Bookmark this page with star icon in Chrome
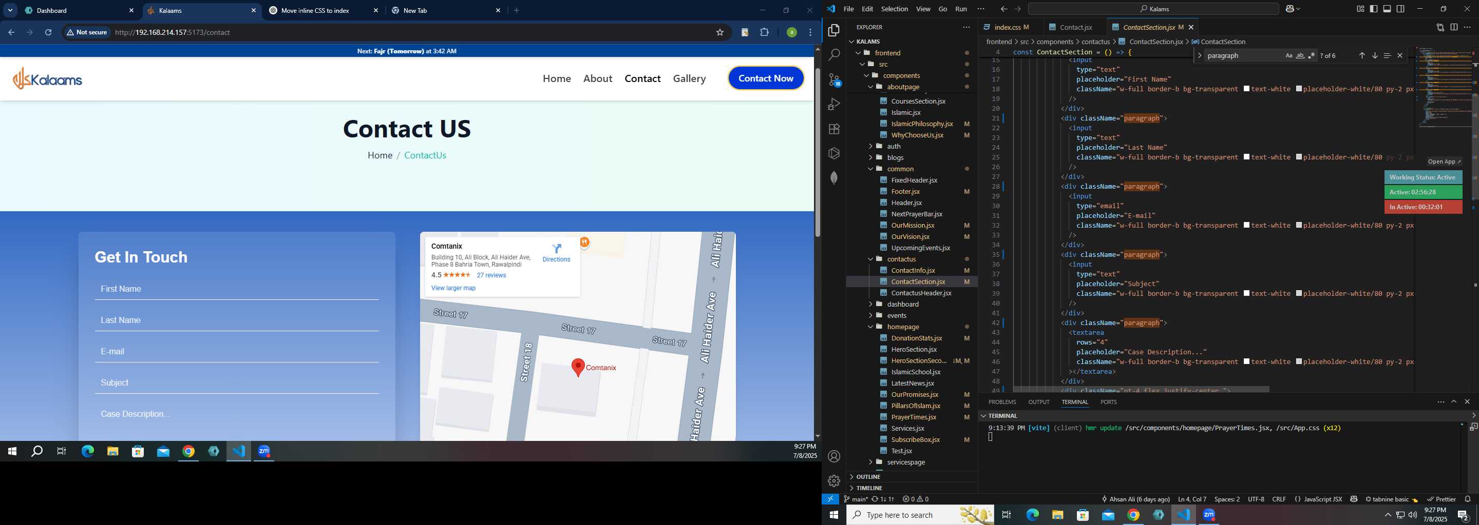Viewport: 1479px width, 525px height. 720,32
